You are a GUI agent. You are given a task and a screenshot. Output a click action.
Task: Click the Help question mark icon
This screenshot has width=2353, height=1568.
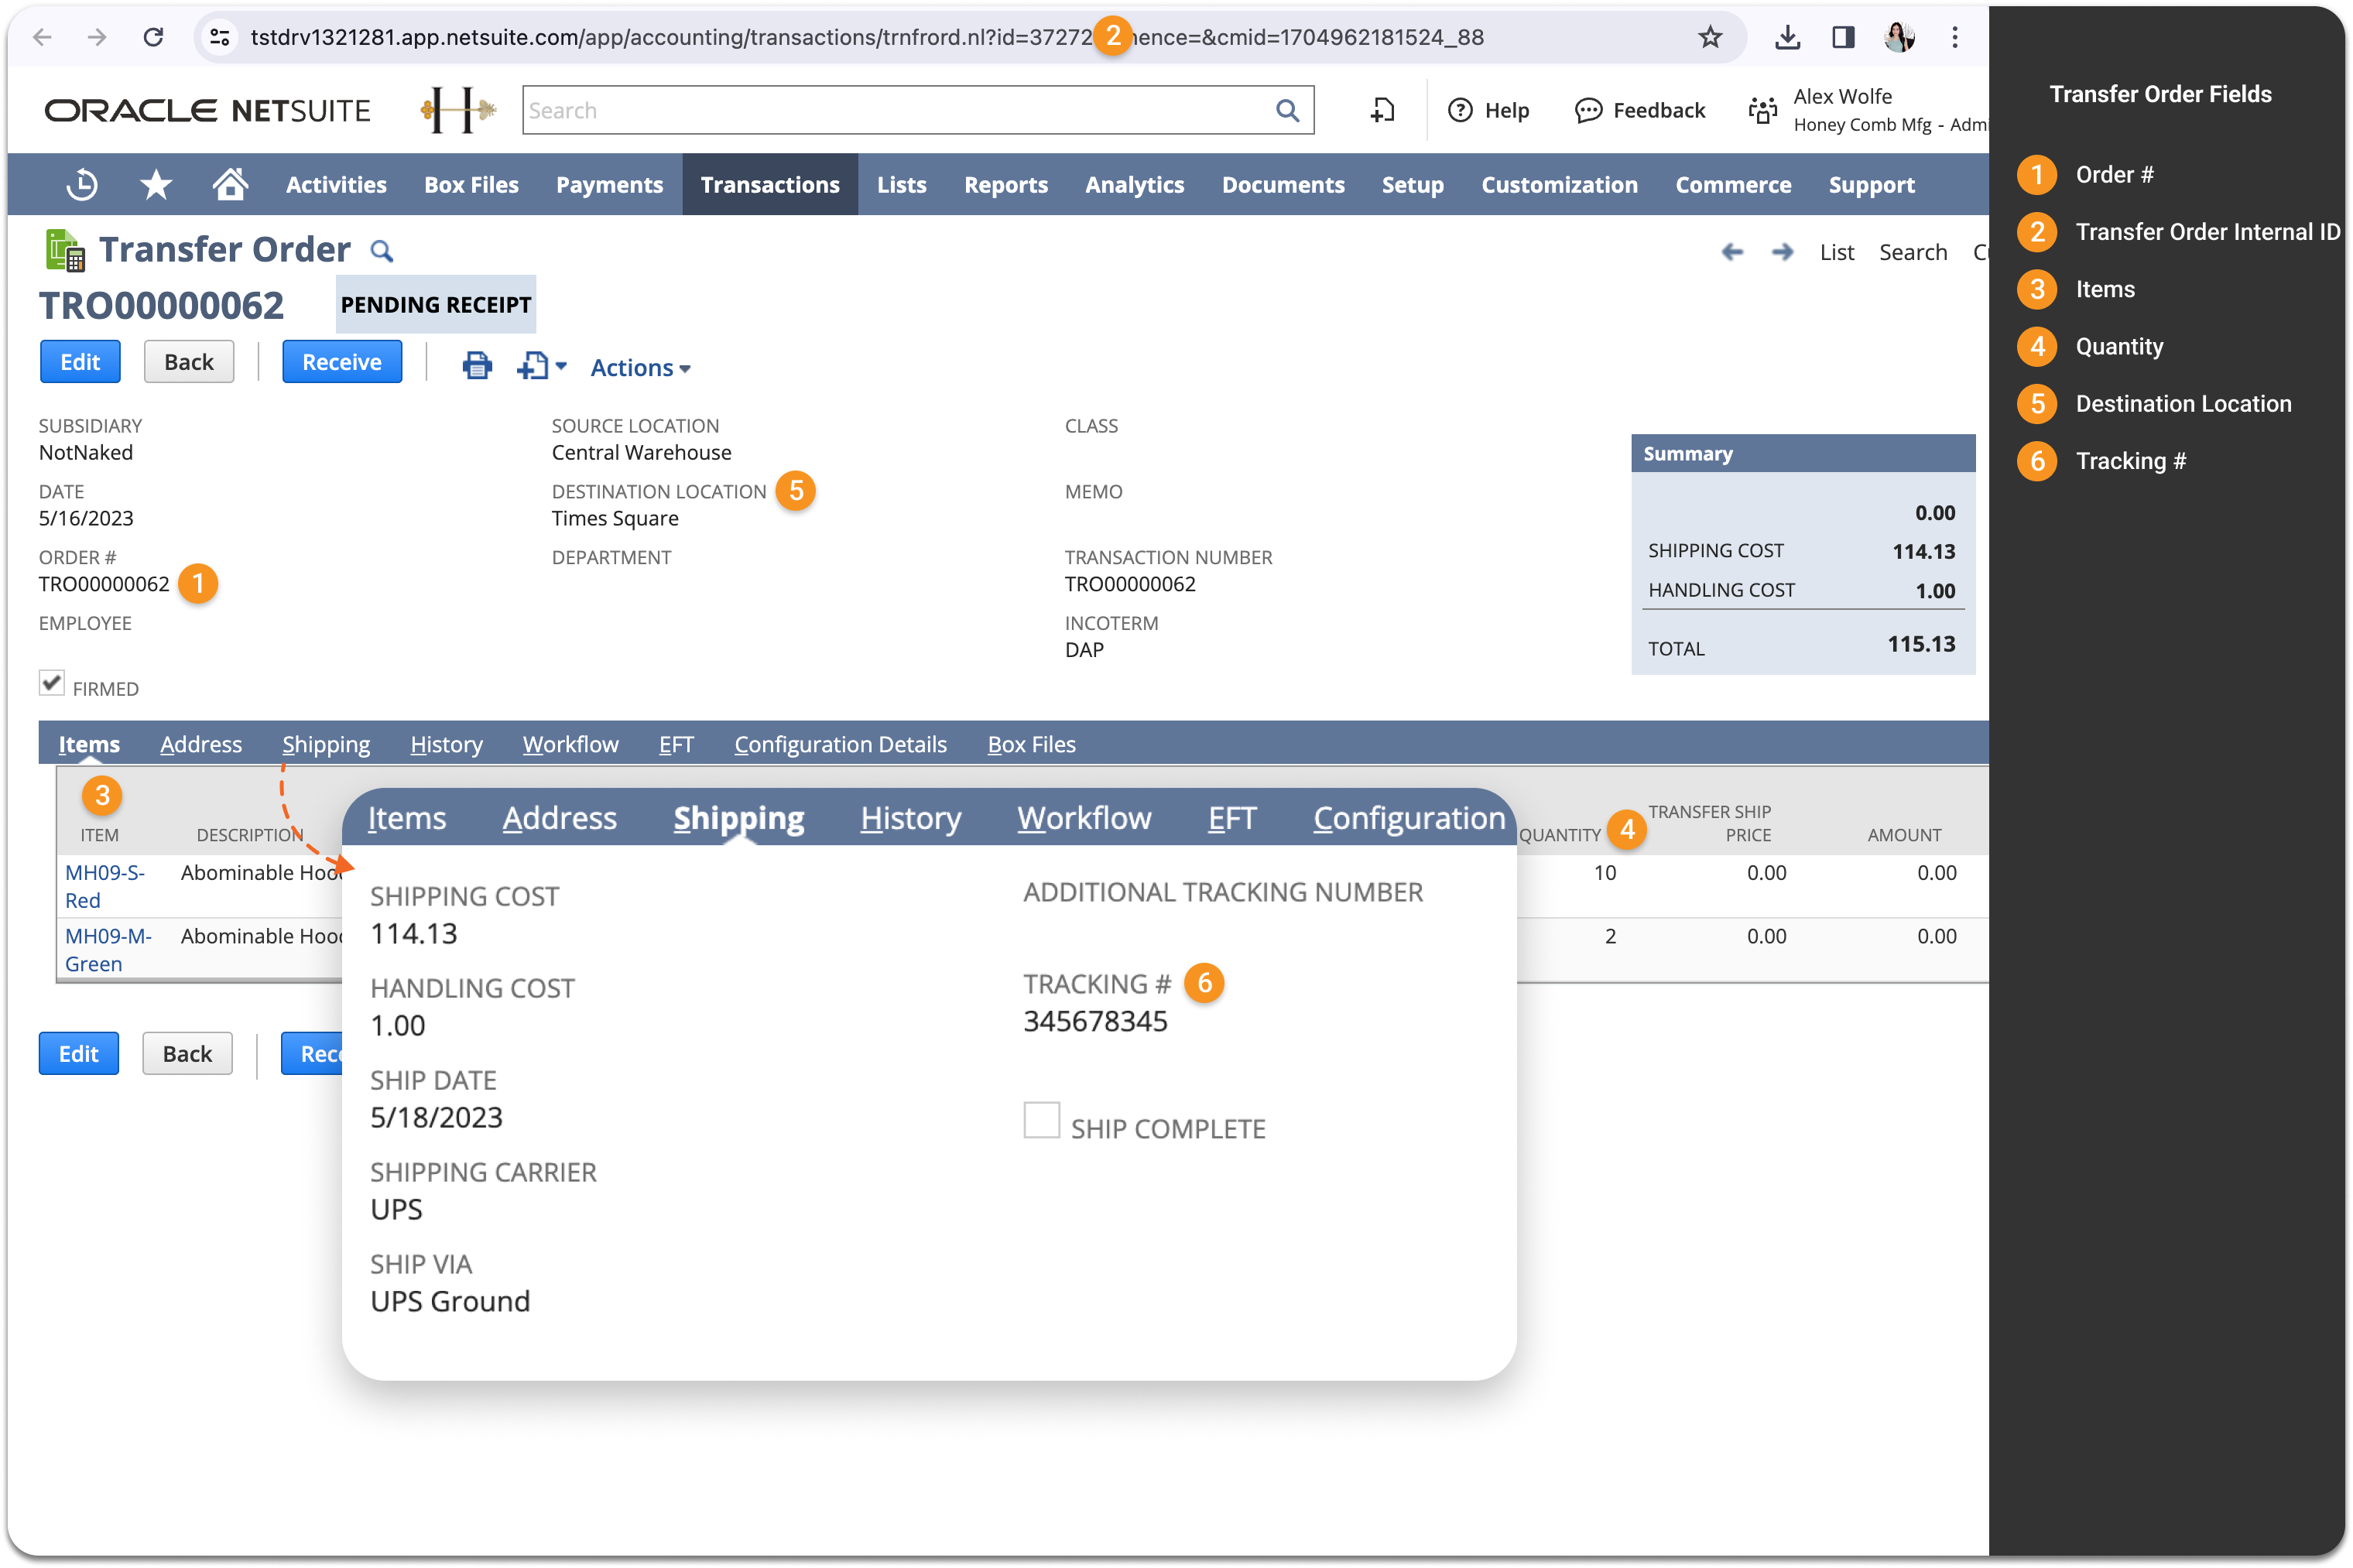click(x=1460, y=110)
